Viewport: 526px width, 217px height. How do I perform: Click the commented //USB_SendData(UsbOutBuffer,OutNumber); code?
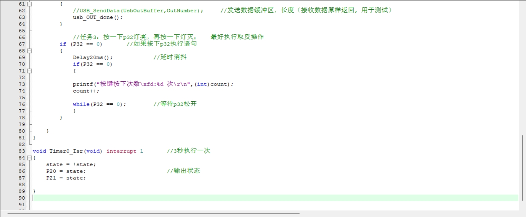(x=138, y=11)
